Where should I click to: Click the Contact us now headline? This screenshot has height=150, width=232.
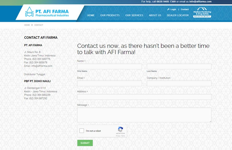point(143,49)
